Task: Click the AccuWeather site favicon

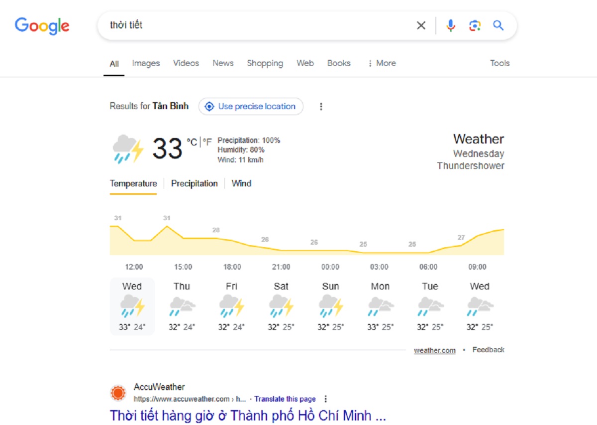Action: pos(118,393)
